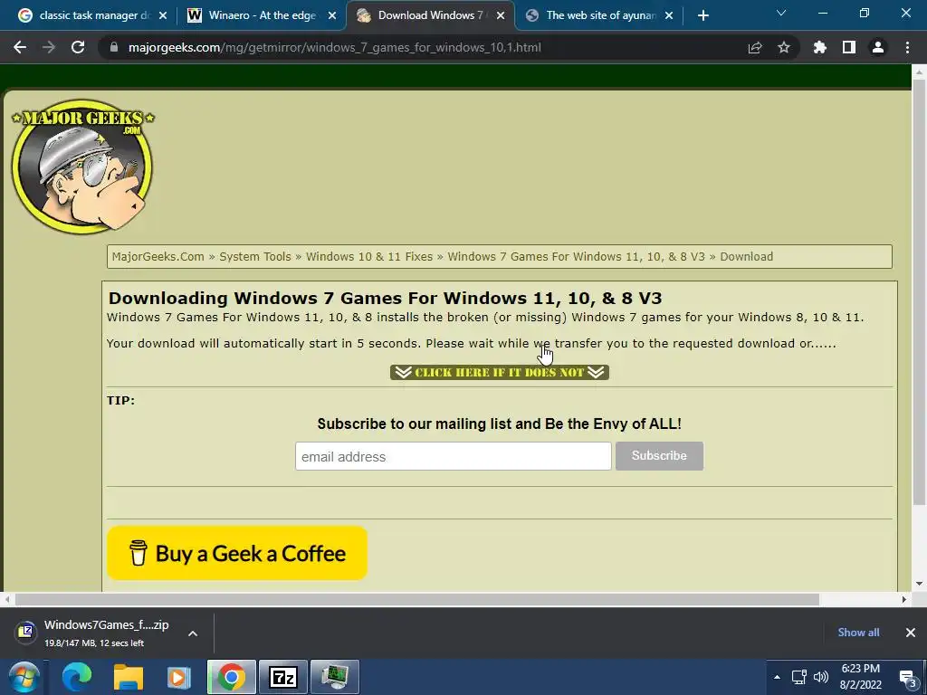Focus the email address field
The height and width of the screenshot is (695, 927).
tap(454, 456)
